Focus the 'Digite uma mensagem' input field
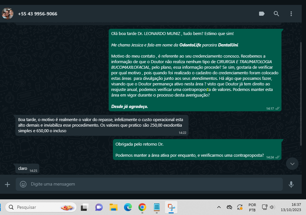The image size is (306, 215). 149,184
